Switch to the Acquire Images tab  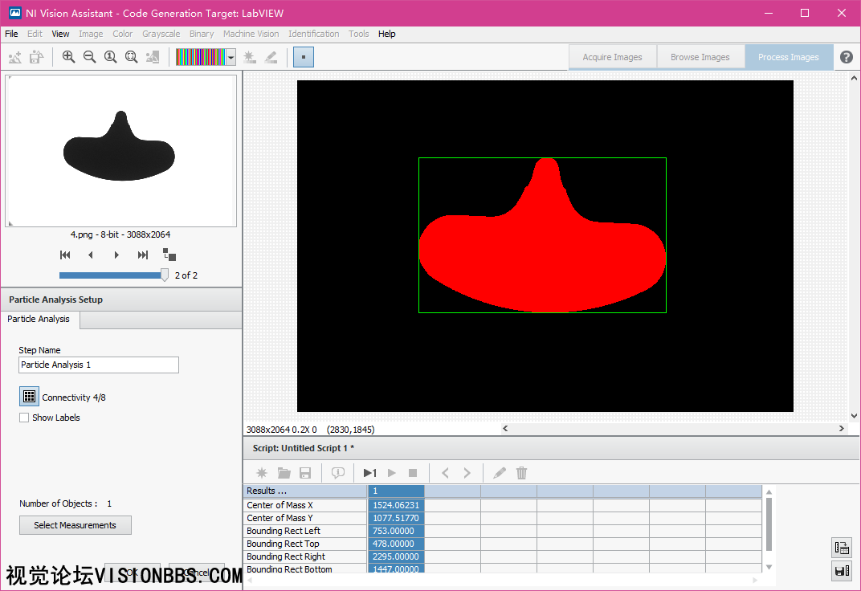click(x=612, y=57)
